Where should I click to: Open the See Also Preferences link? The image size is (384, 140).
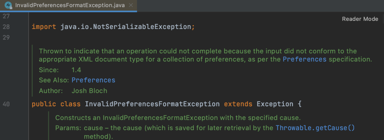93,80
